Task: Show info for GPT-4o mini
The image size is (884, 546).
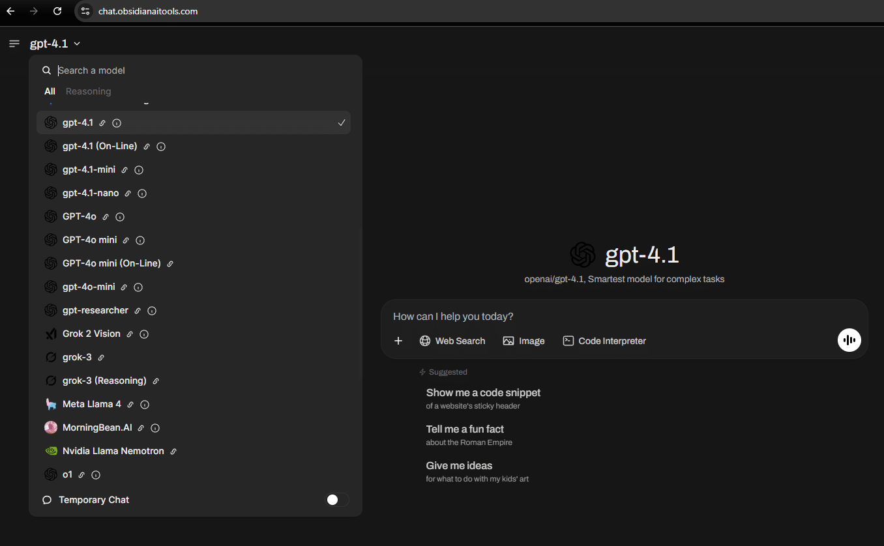Action: pyautogui.click(x=140, y=240)
